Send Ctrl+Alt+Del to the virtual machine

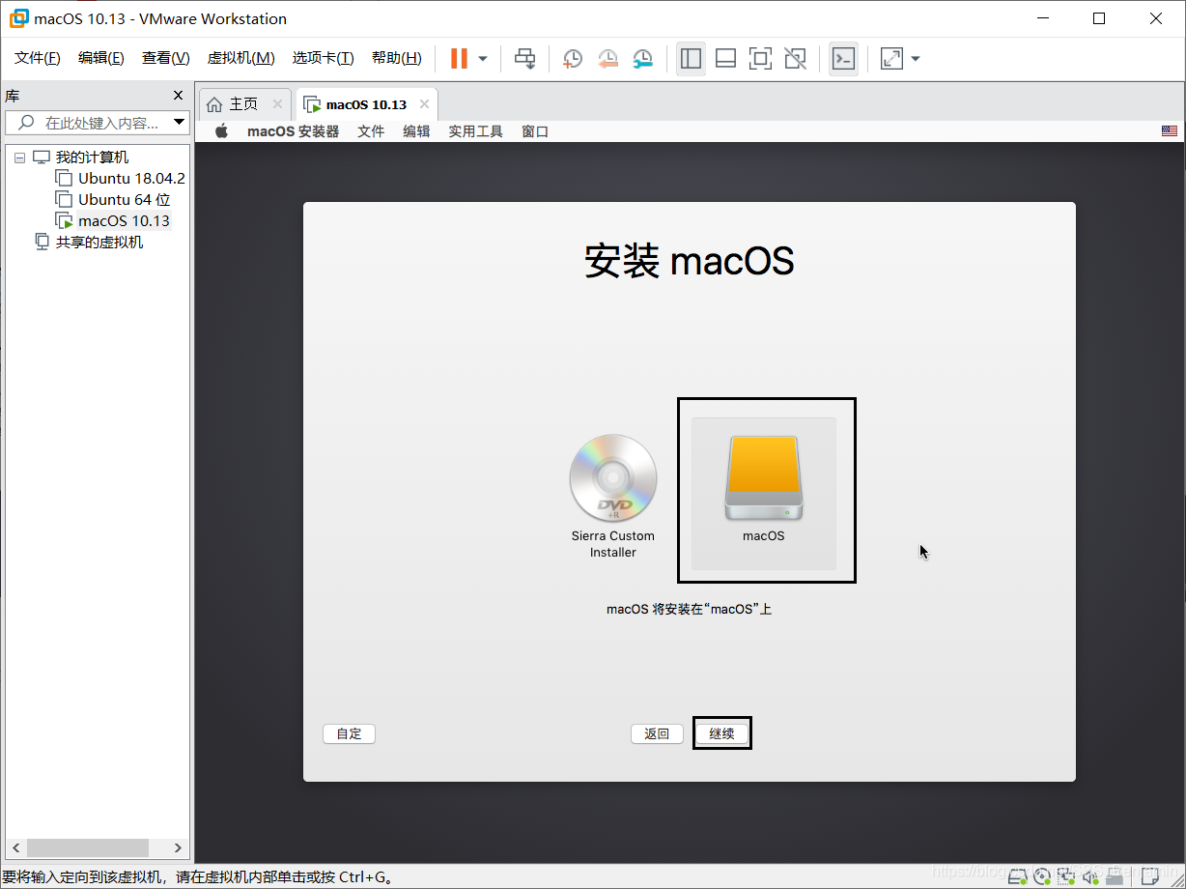click(x=524, y=59)
